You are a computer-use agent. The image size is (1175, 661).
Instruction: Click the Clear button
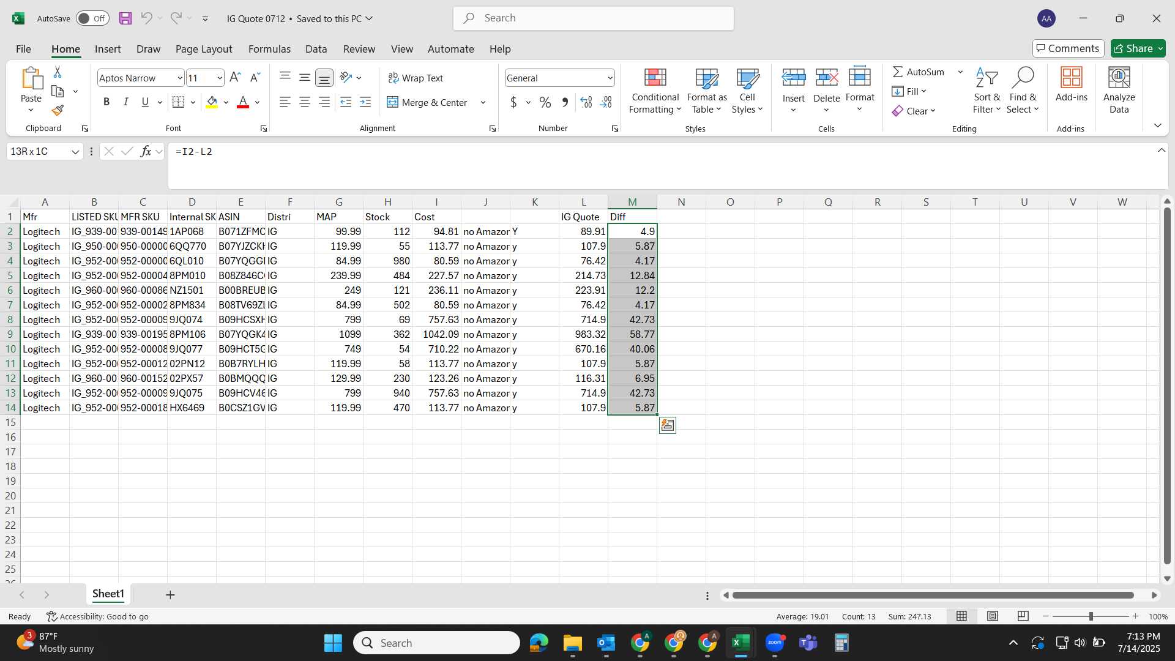(914, 111)
